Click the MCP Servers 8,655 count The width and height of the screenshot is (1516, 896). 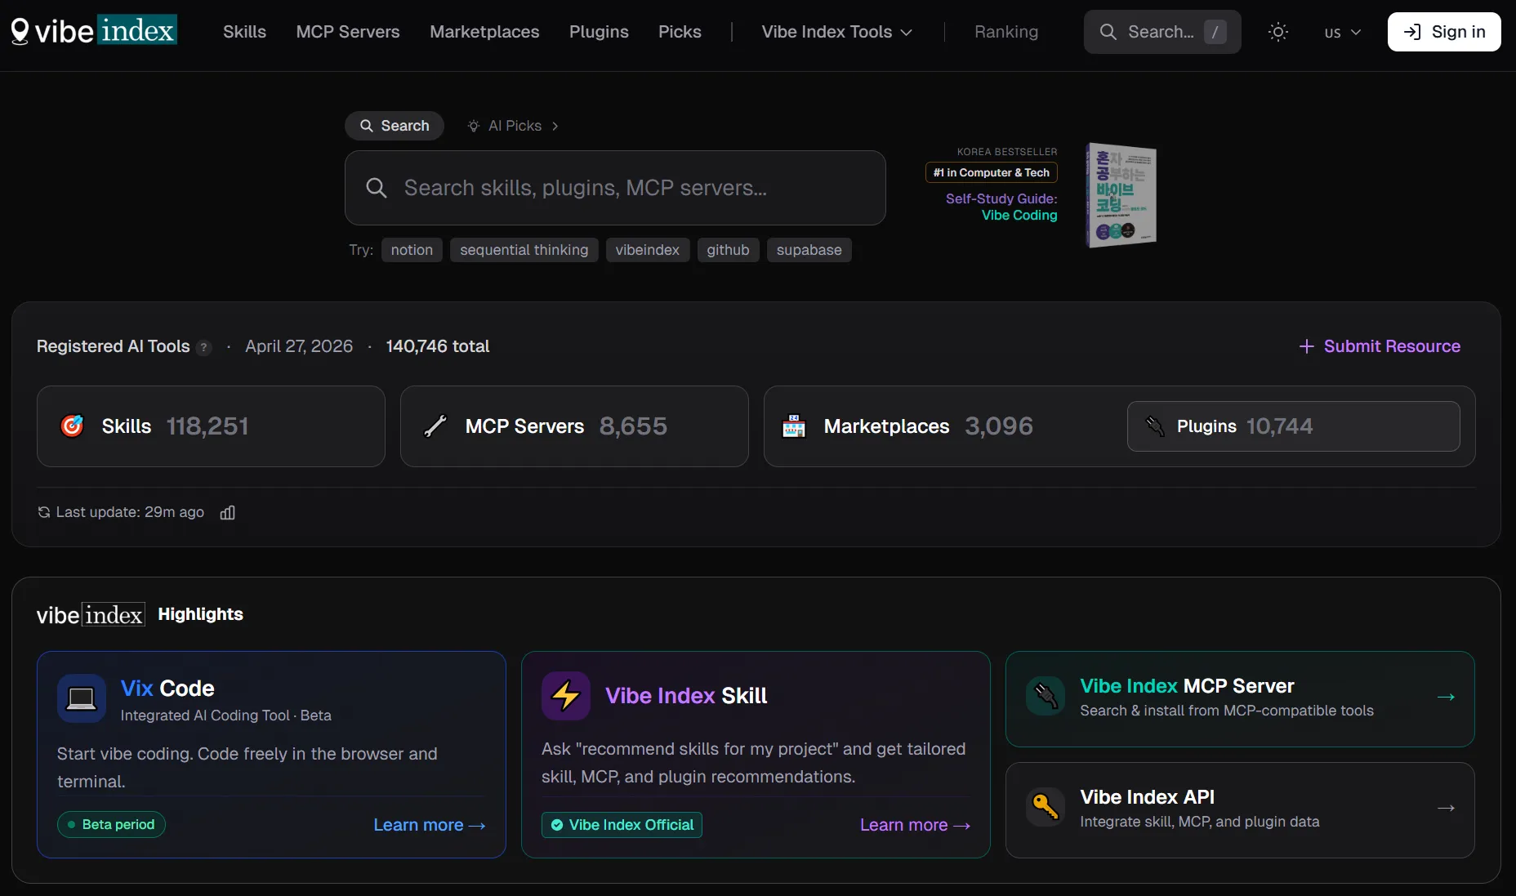click(633, 426)
